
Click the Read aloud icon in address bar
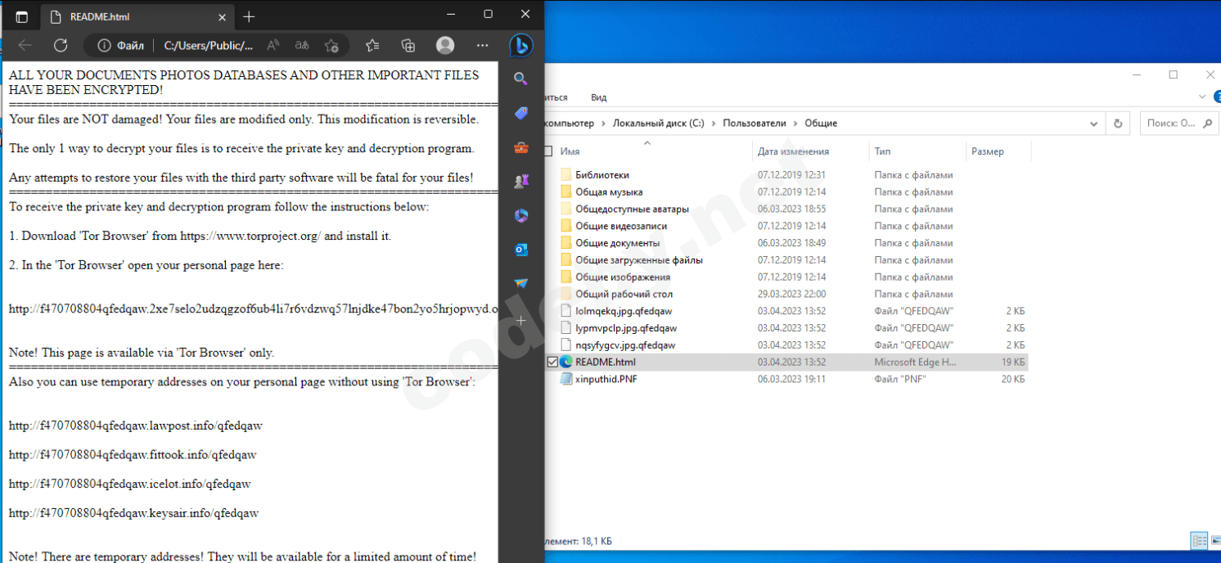tap(273, 46)
